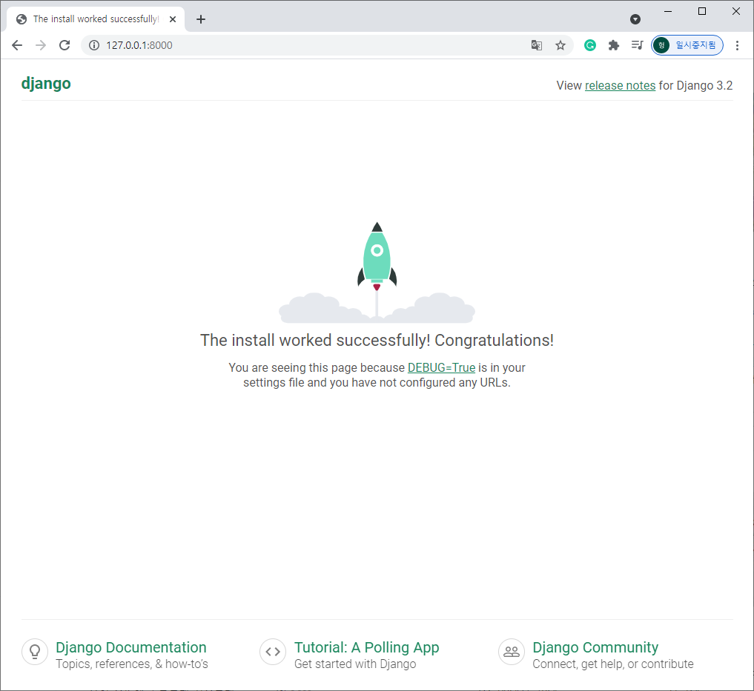Click 'Get started with Django' text
The height and width of the screenshot is (691, 754).
pos(355,664)
